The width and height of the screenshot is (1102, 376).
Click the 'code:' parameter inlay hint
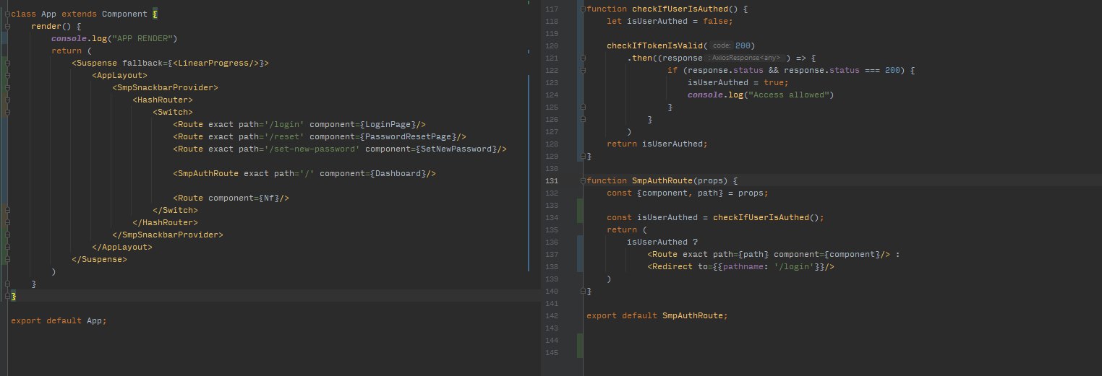pos(721,45)
